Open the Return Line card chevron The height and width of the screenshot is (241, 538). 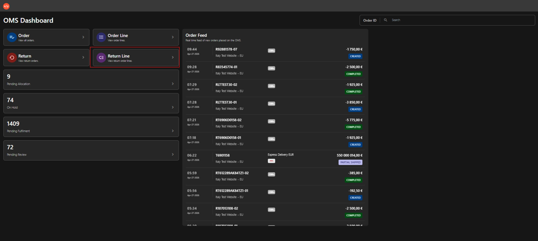tap(172, 57)
